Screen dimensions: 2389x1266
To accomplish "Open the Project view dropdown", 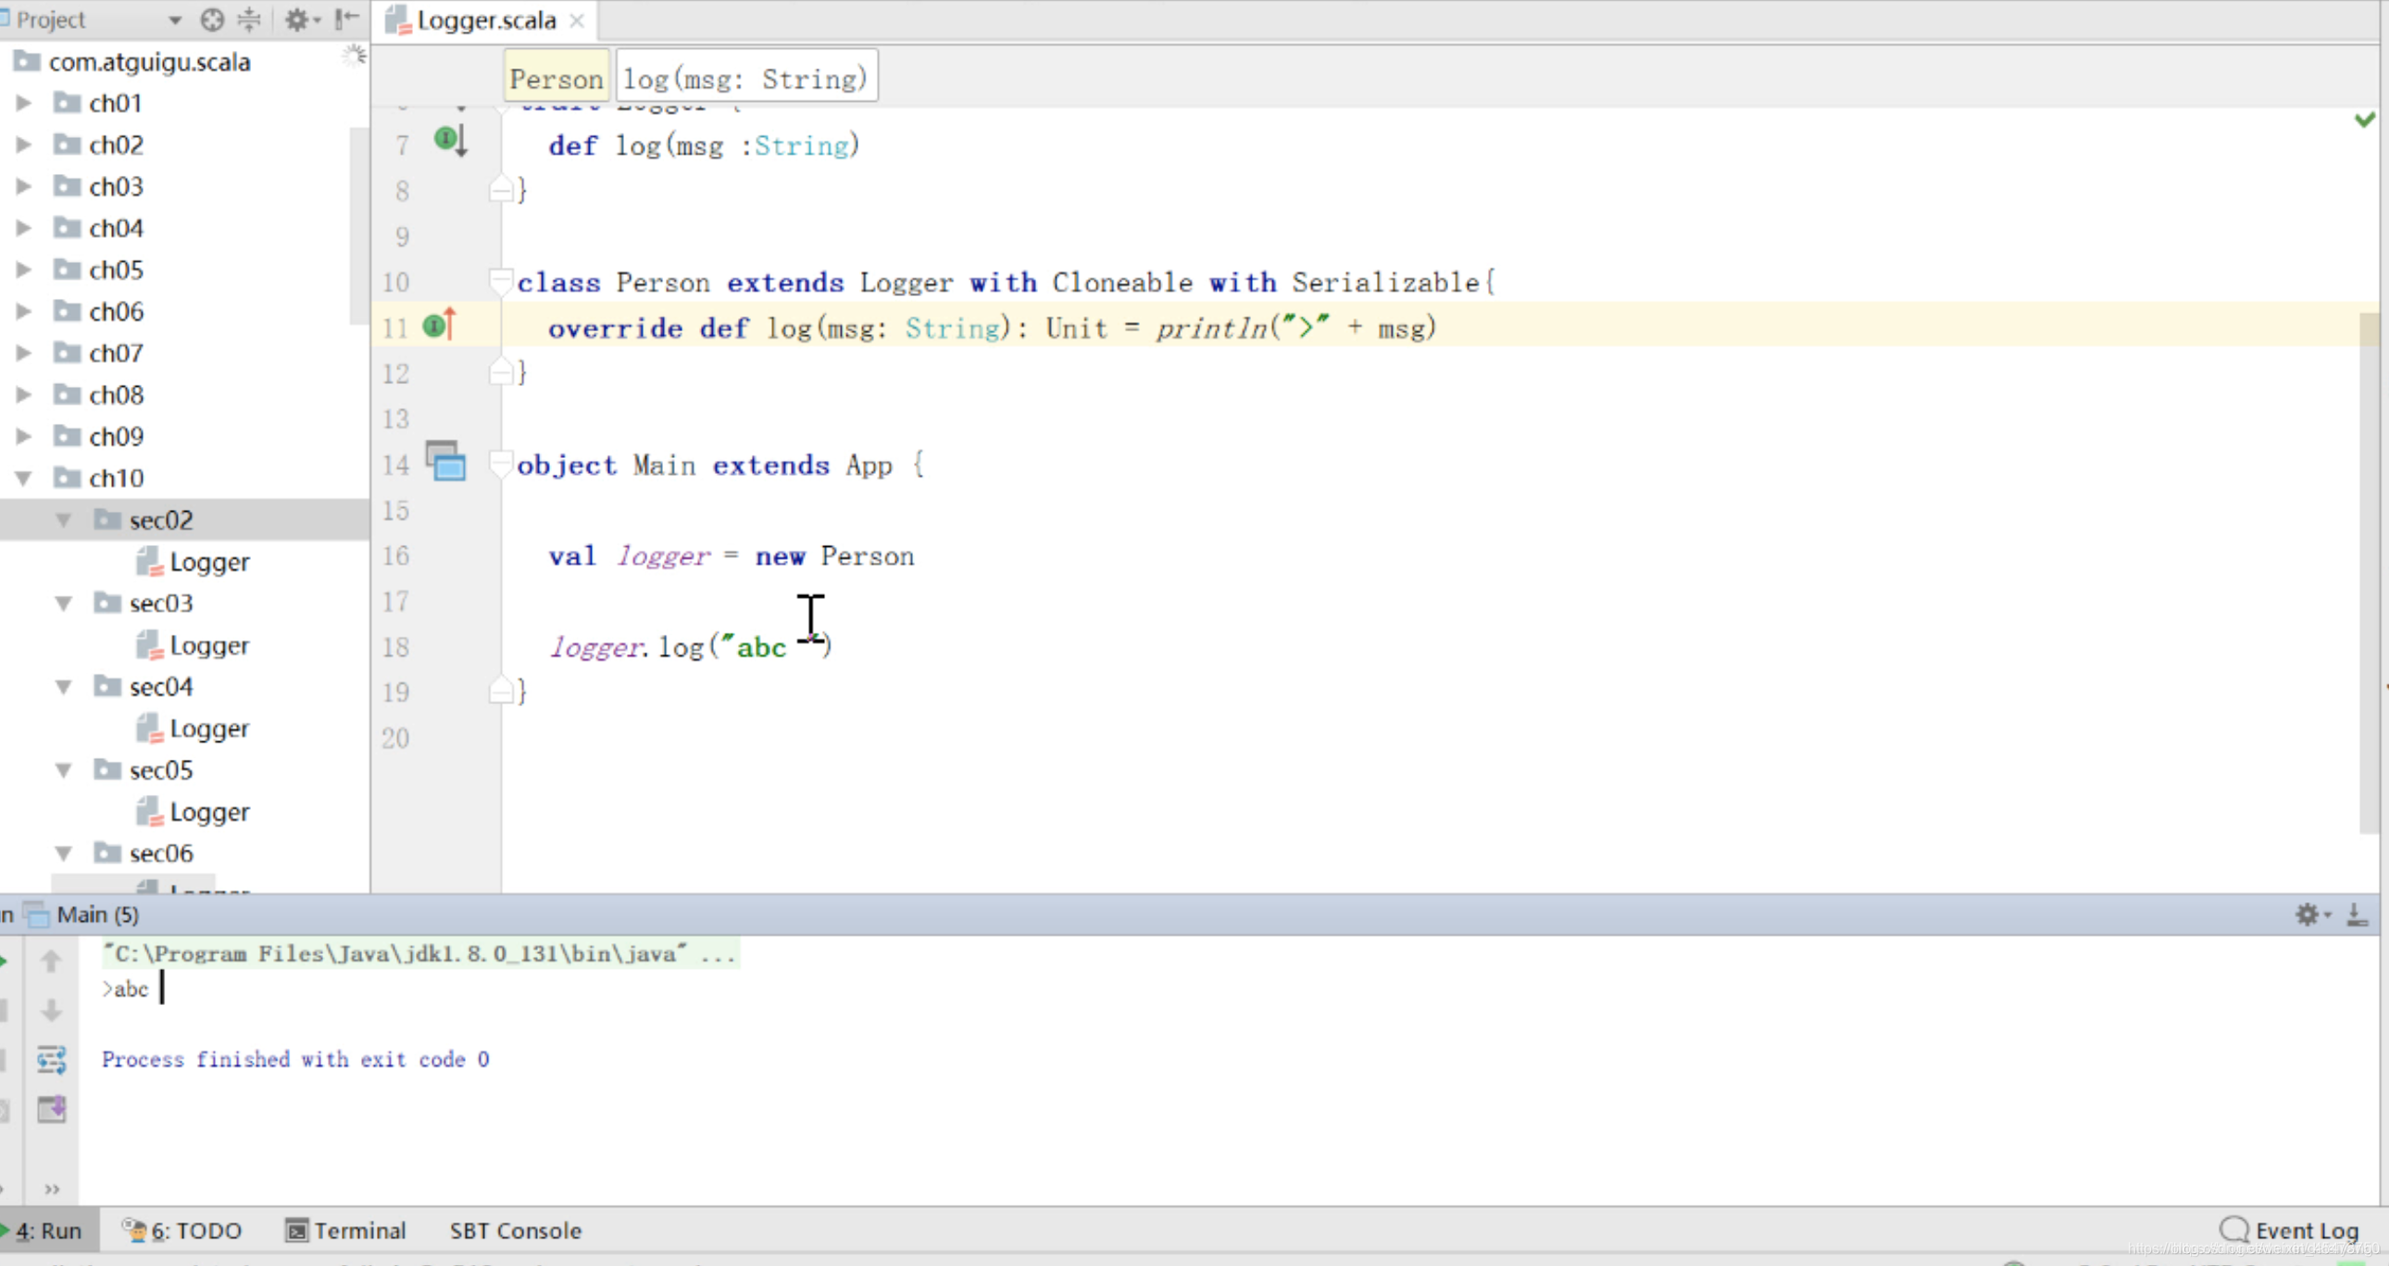I will pyautogui.click(x=174, y=19).
